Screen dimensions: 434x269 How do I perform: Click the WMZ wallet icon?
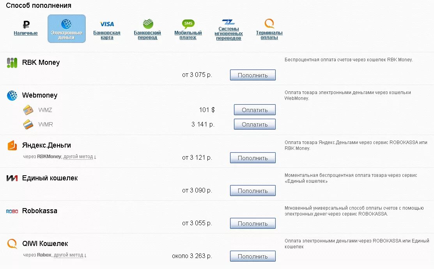[28, 110]
